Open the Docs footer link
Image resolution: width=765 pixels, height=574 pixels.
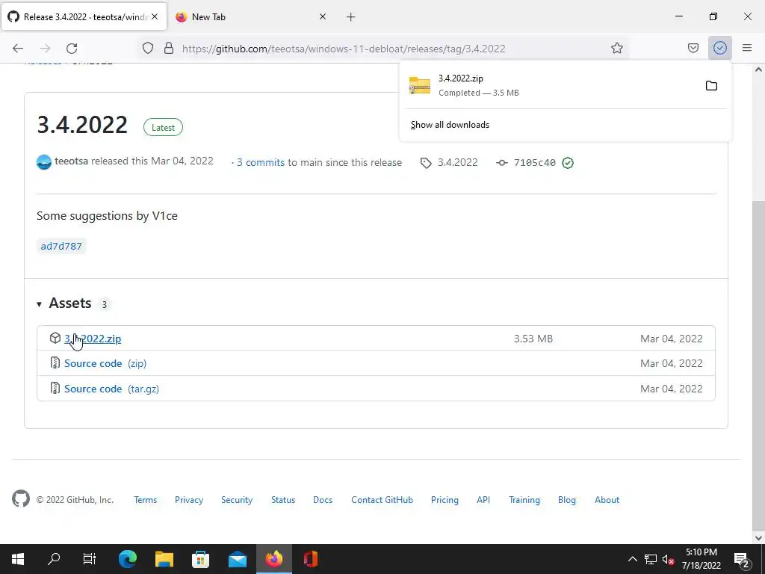click(323, 500)
